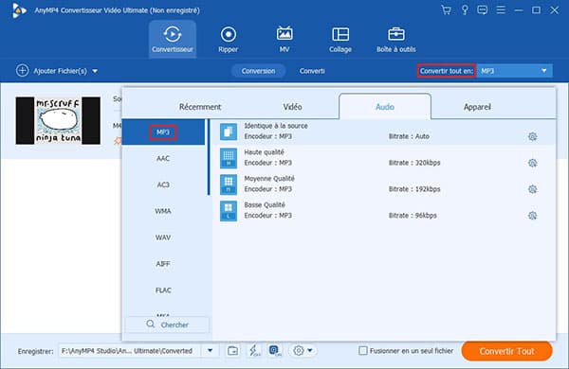Open settings gear for Identique à la source

coord(532,136)
